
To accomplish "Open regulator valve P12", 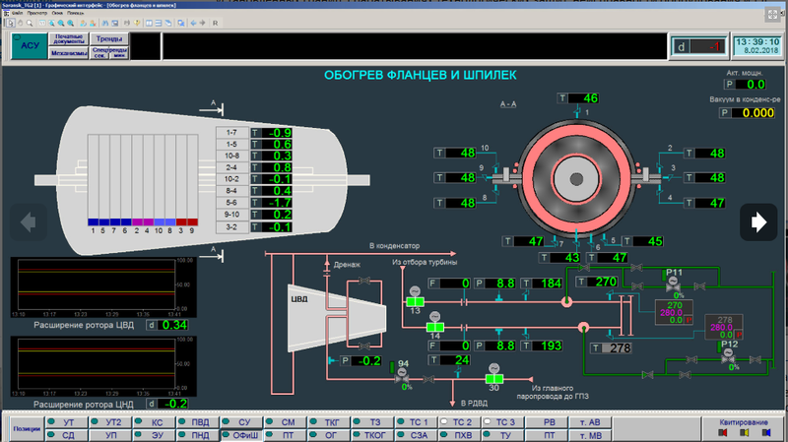I will point(727,355).
